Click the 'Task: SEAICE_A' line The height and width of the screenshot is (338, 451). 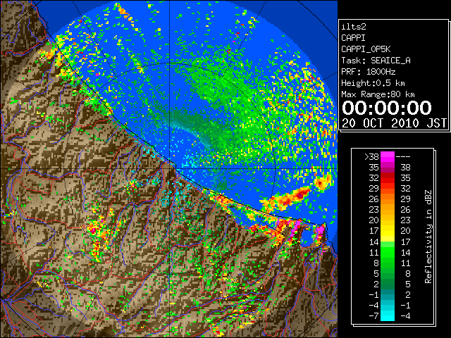point(376,61)
